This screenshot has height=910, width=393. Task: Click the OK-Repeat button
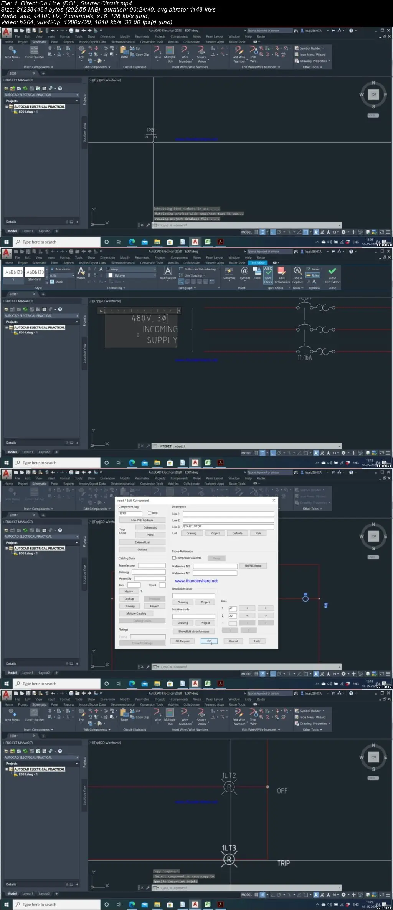click(183, 641)
